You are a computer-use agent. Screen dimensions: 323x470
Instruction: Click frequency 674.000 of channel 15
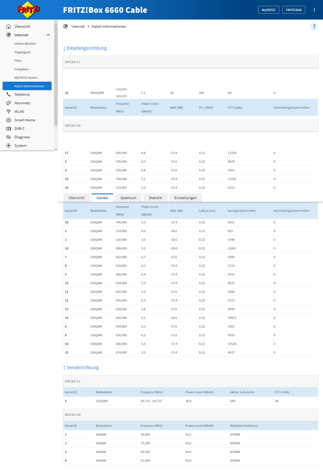(x=121, y=352)
